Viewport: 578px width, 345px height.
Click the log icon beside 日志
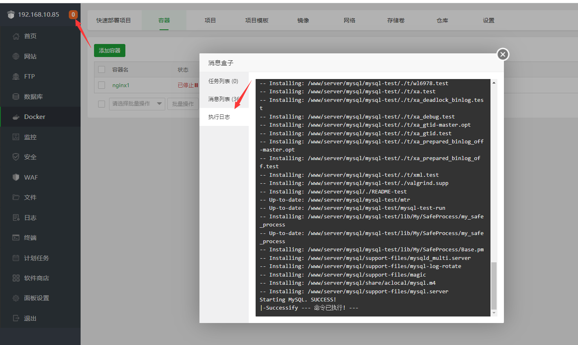click(x=16, y=218)
